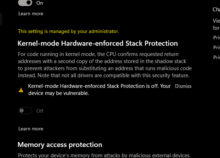Open the third Priv link on the right

point(216,57)
